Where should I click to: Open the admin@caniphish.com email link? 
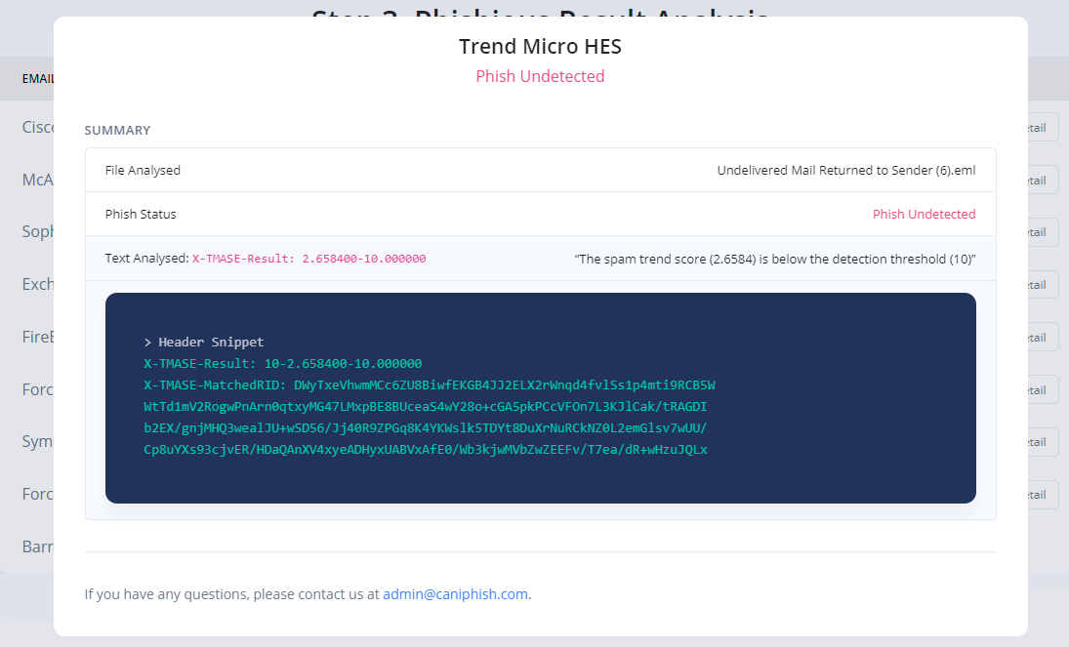[455, 594]
